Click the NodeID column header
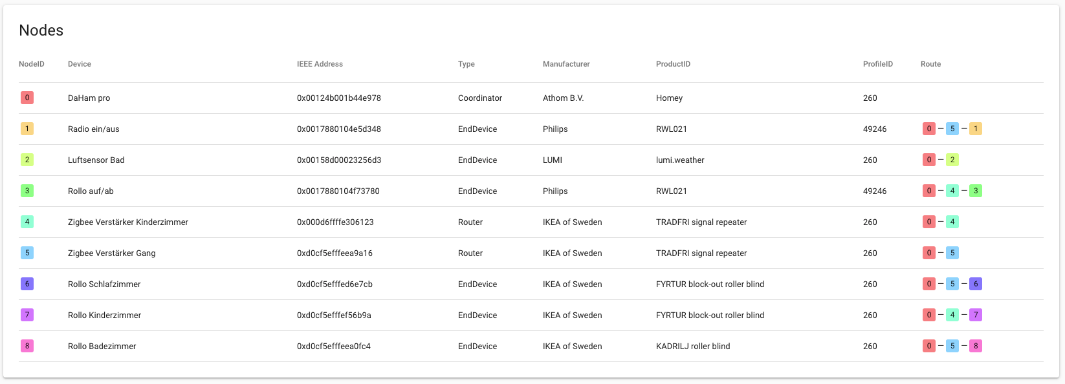 [32, 64]
